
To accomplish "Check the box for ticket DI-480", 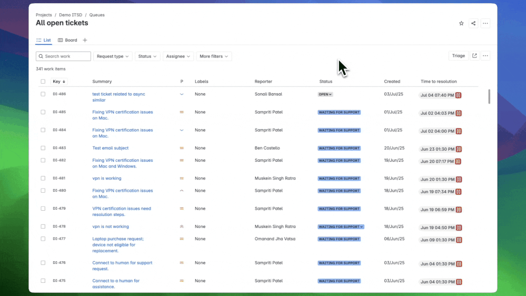I will (43, 191).
